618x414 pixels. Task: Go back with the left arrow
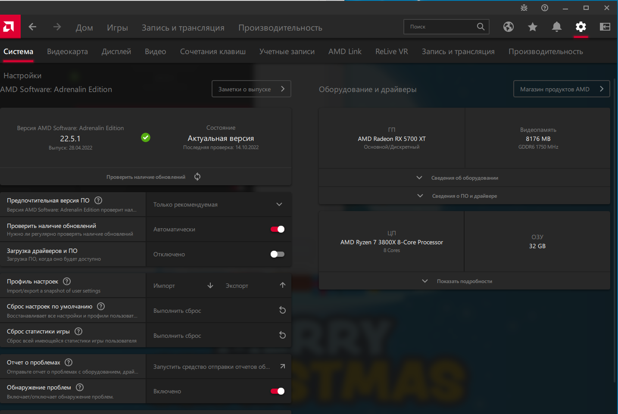(32, 27)
